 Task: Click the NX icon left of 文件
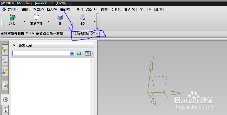click(x=4, y=9)
